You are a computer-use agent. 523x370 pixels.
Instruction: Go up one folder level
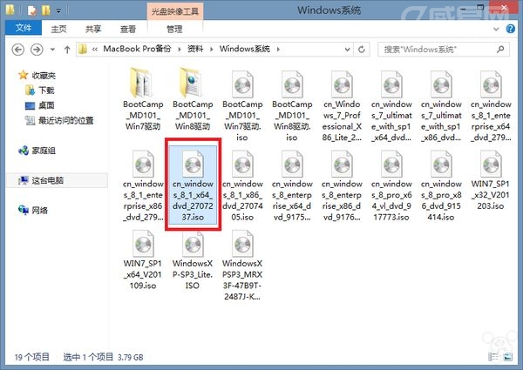click(x=67, y=50)
